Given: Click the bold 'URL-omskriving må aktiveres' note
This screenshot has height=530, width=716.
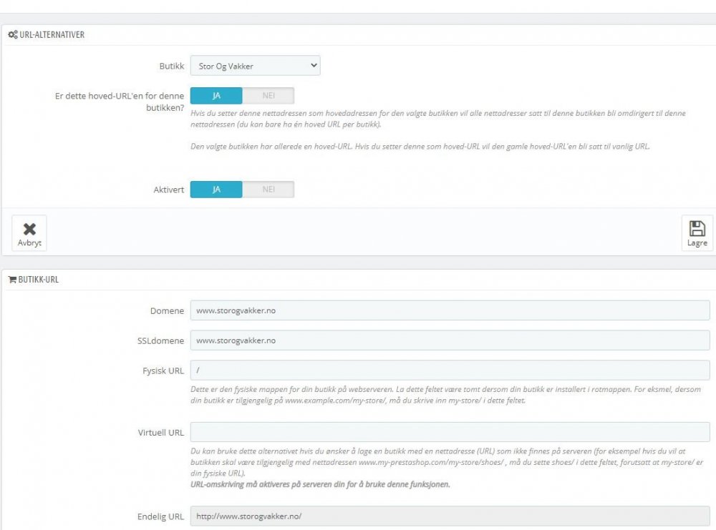Looking at the screenshot, I should click(x=320, y=484).
